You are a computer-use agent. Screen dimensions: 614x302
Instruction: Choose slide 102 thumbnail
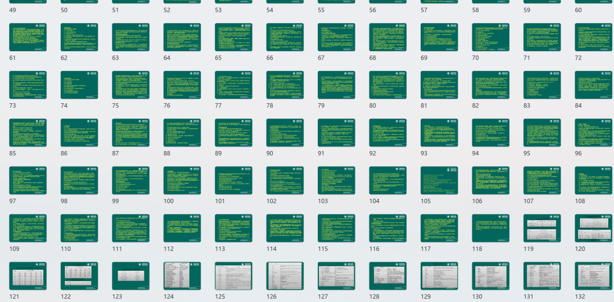point(285,181)
